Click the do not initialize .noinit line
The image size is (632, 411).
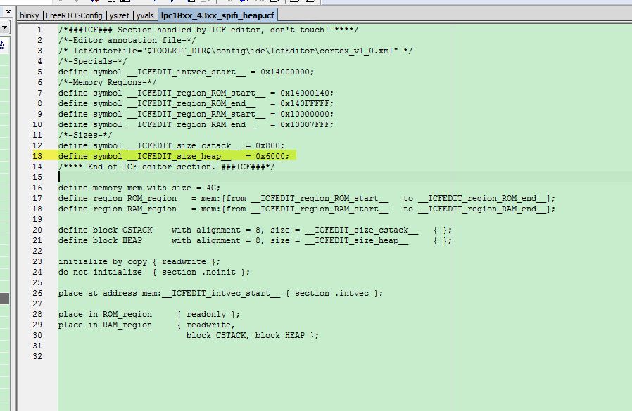(x=154, y=272)
